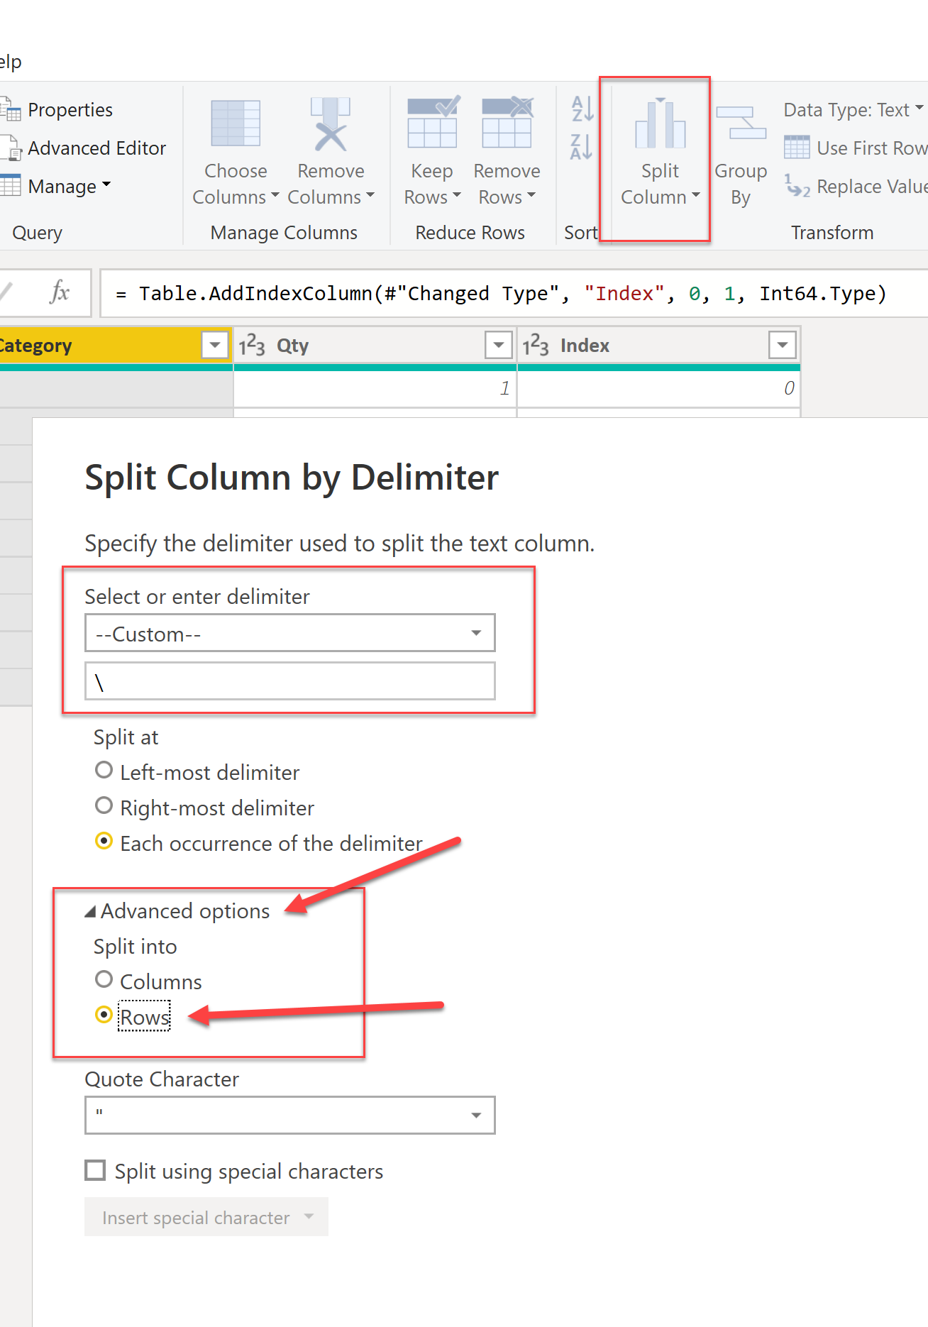
Task: Select Each occurrence of the delimiter
Action: 104,842
